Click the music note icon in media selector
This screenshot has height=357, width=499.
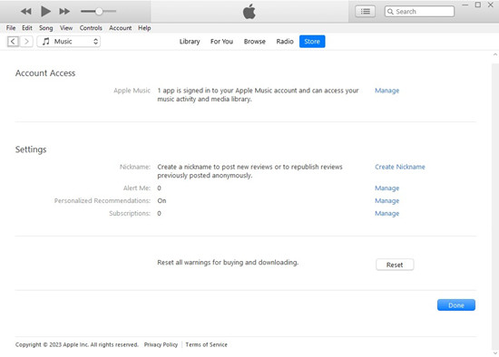click(x=46, y=42)
